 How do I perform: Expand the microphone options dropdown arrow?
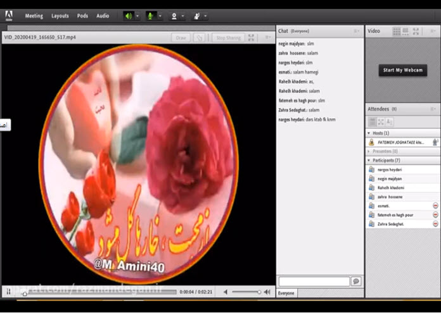click(x=160, y=16)
